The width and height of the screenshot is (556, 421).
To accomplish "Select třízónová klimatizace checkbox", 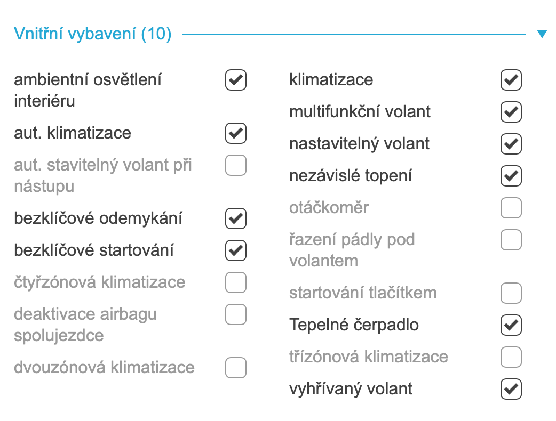I will tap(511, 357).
